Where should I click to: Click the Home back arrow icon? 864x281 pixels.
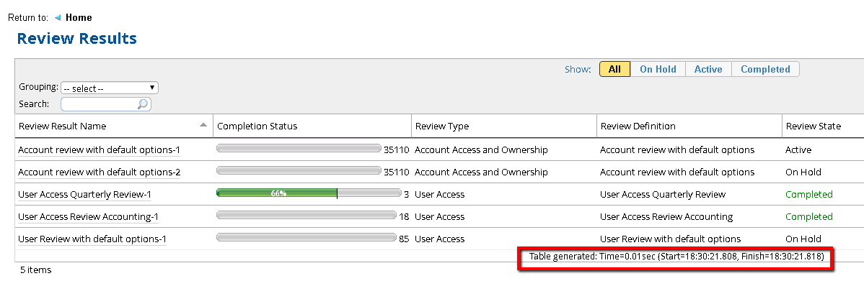click(x=58, y=17)
